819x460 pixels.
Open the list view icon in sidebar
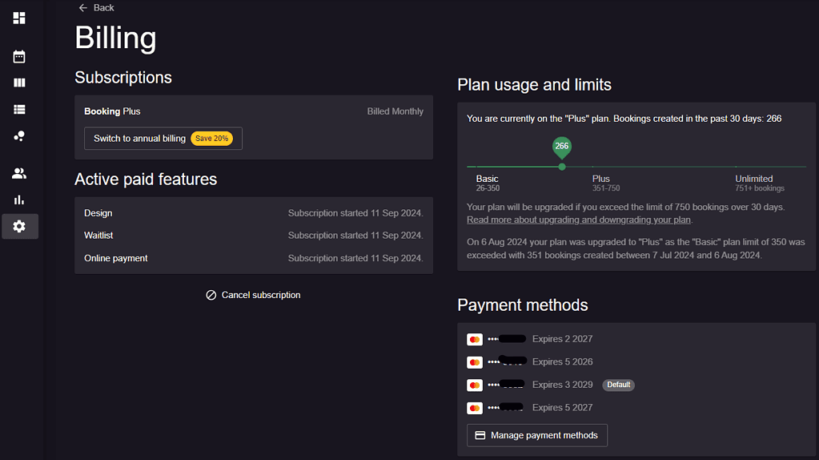[x=19, y=109]
